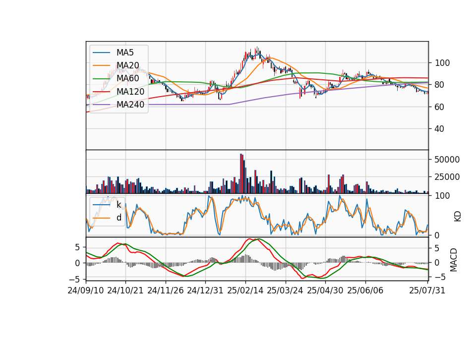Click the 25/04/30 date label
The height and width of the screenshot is (342, 476).
tap(325, 290)
